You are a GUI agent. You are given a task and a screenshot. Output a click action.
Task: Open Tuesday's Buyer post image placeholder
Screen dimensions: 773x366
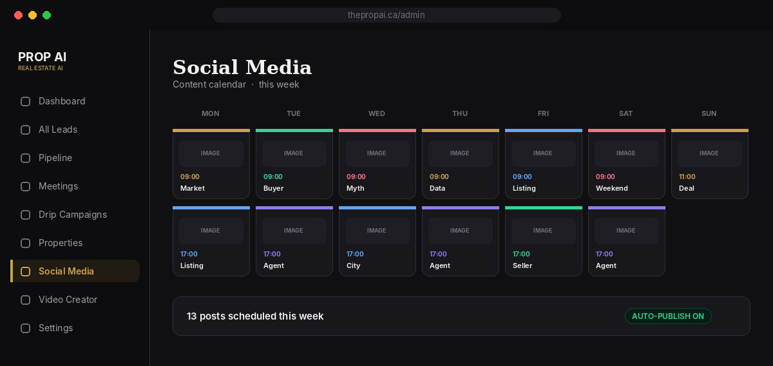point(294,153)
